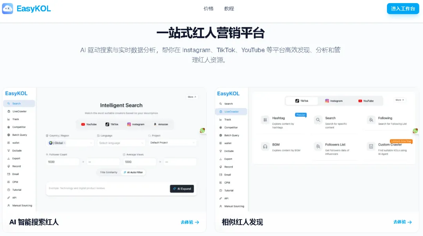Select Instagram tab in Intelligent Search card

(136, 124)
